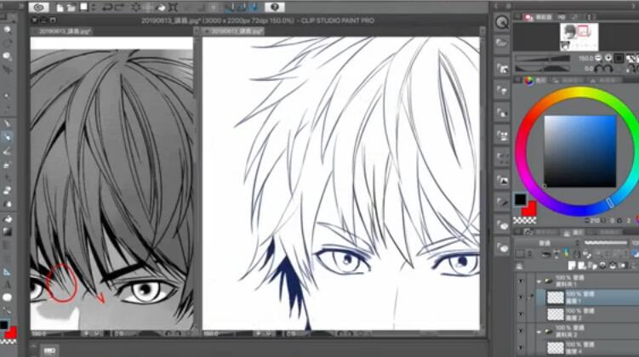Close the document with the window X
Screen dimensions: 639x357
(x=35, y=20)
